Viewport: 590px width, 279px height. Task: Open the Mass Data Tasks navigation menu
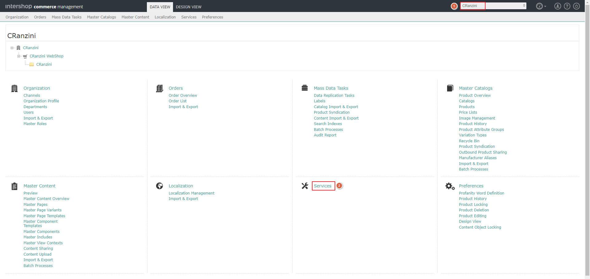[67, 17]
